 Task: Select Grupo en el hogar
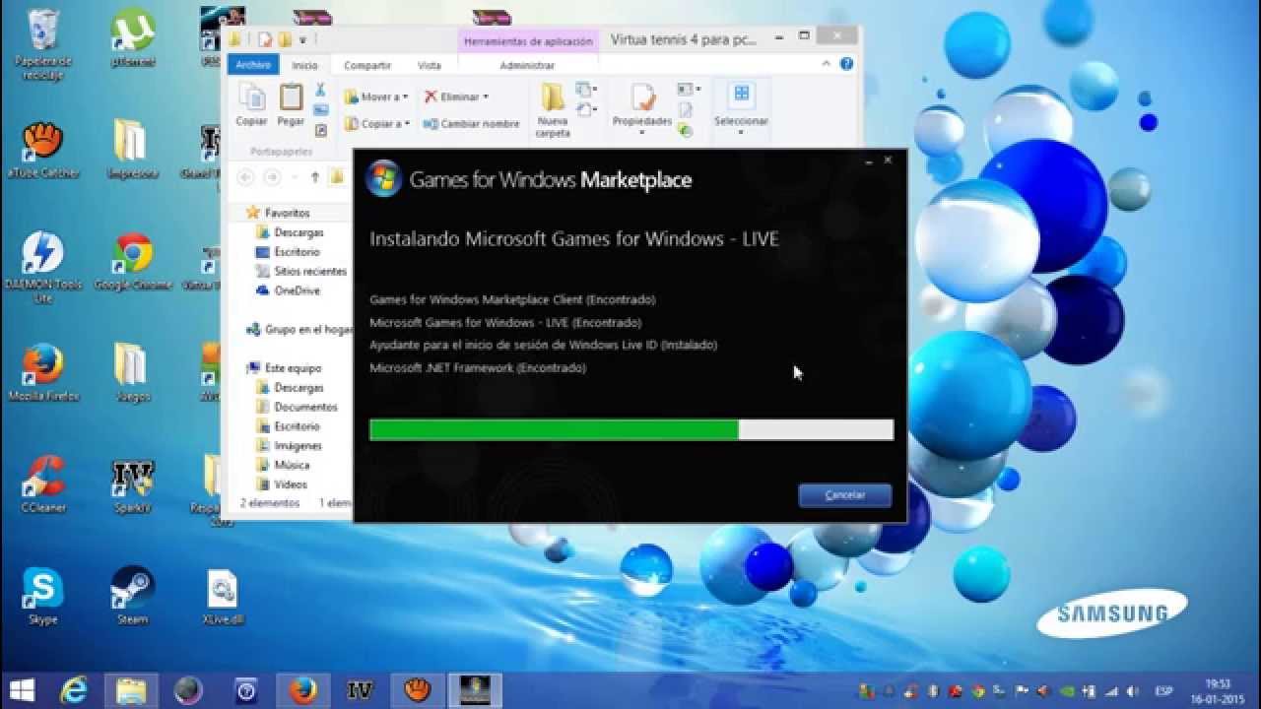pyautogui.click(x=299, y=330)
